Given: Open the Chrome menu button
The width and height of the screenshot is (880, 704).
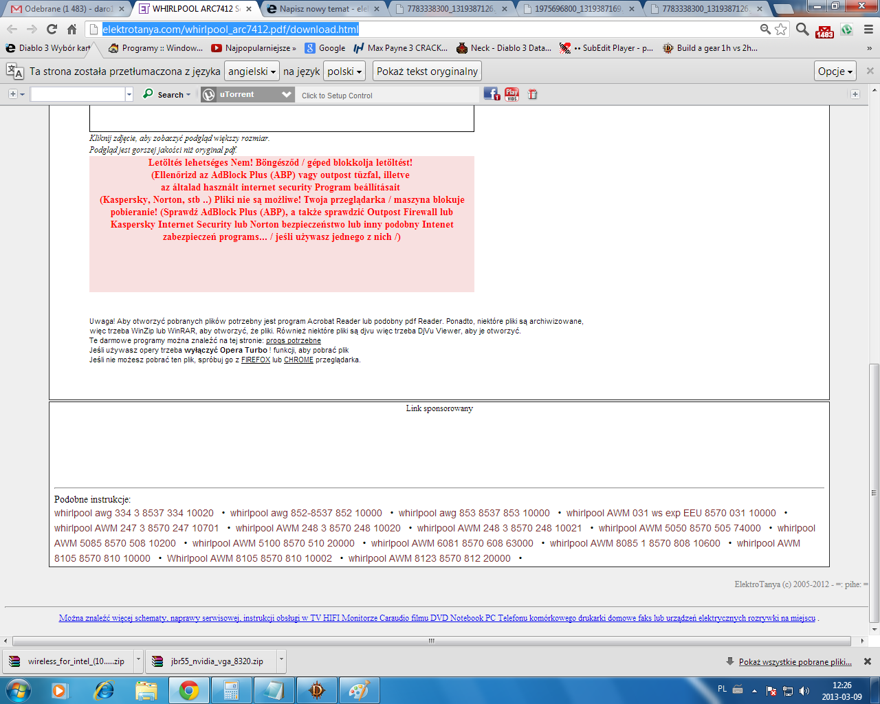Looking at the screenshot, I should (868, 30).
